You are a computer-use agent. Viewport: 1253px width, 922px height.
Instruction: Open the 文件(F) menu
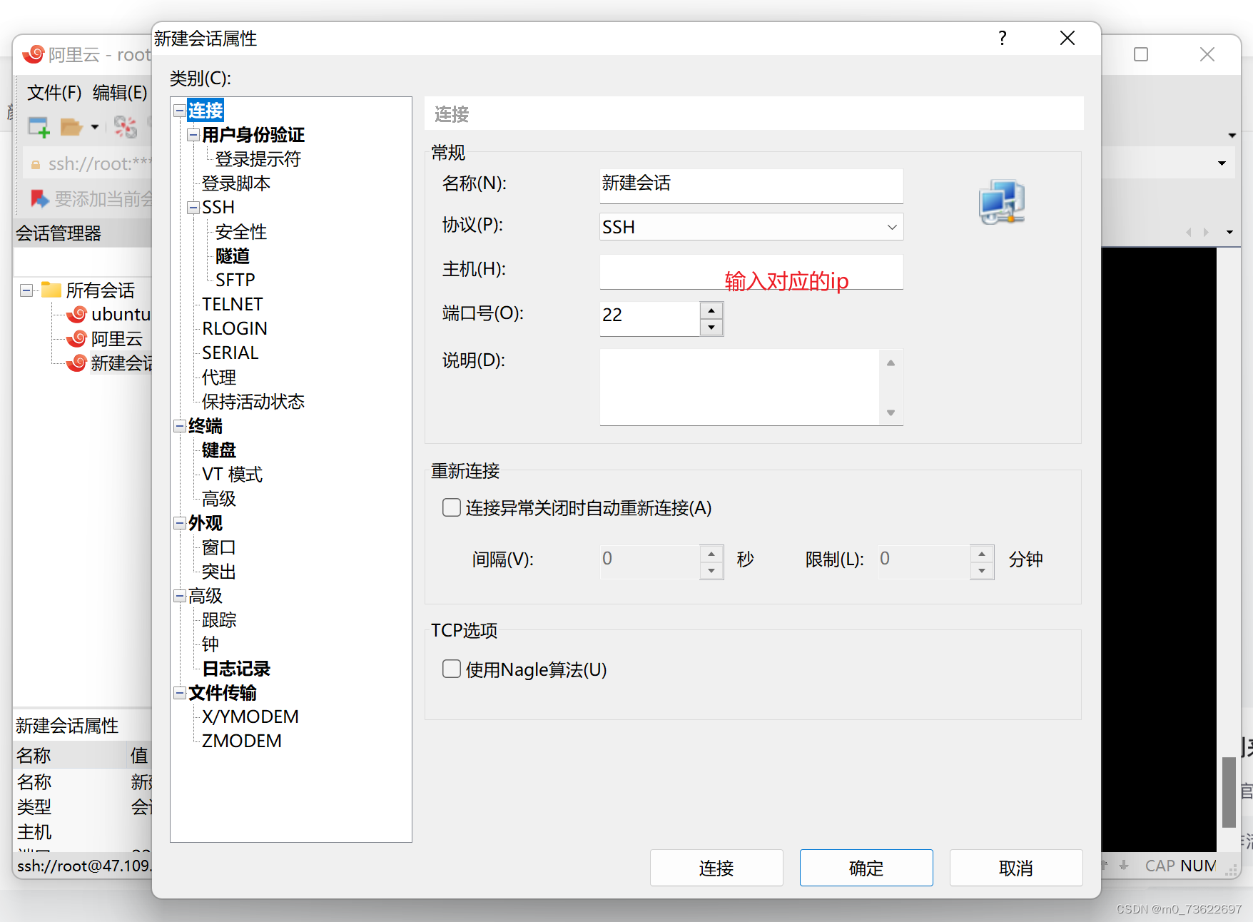[x=54, y=93]
